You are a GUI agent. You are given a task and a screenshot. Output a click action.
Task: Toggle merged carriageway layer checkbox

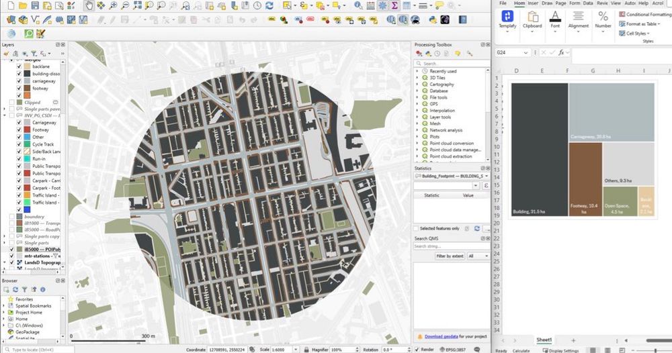coord(19,81)
